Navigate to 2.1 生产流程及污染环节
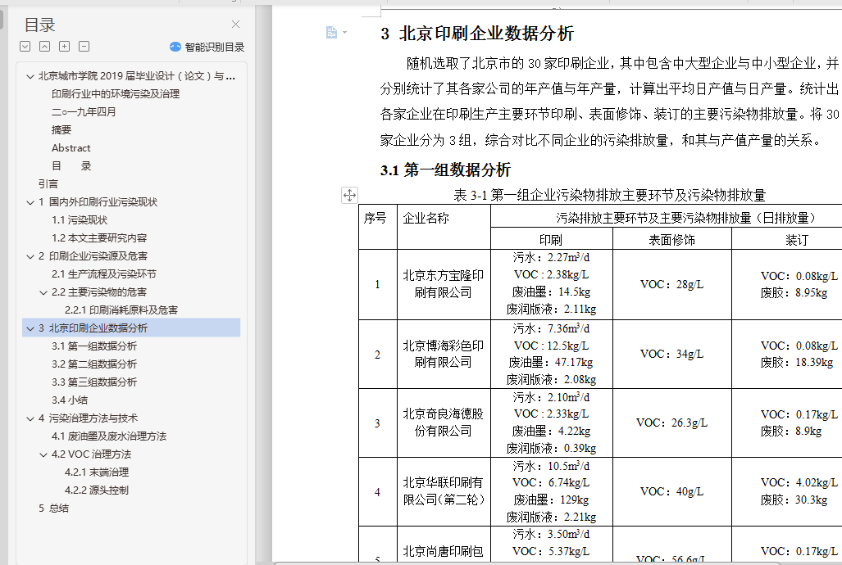The width and height of the screenshot is (842, 565). coord(104,274)
